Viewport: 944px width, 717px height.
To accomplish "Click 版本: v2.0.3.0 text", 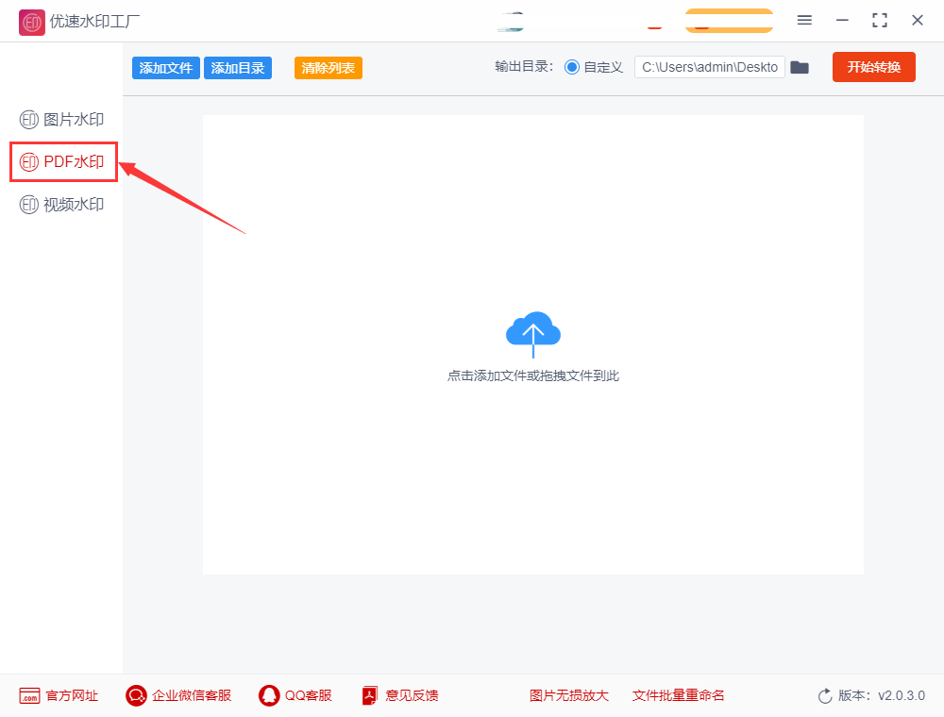I will [x=882, y=696].
